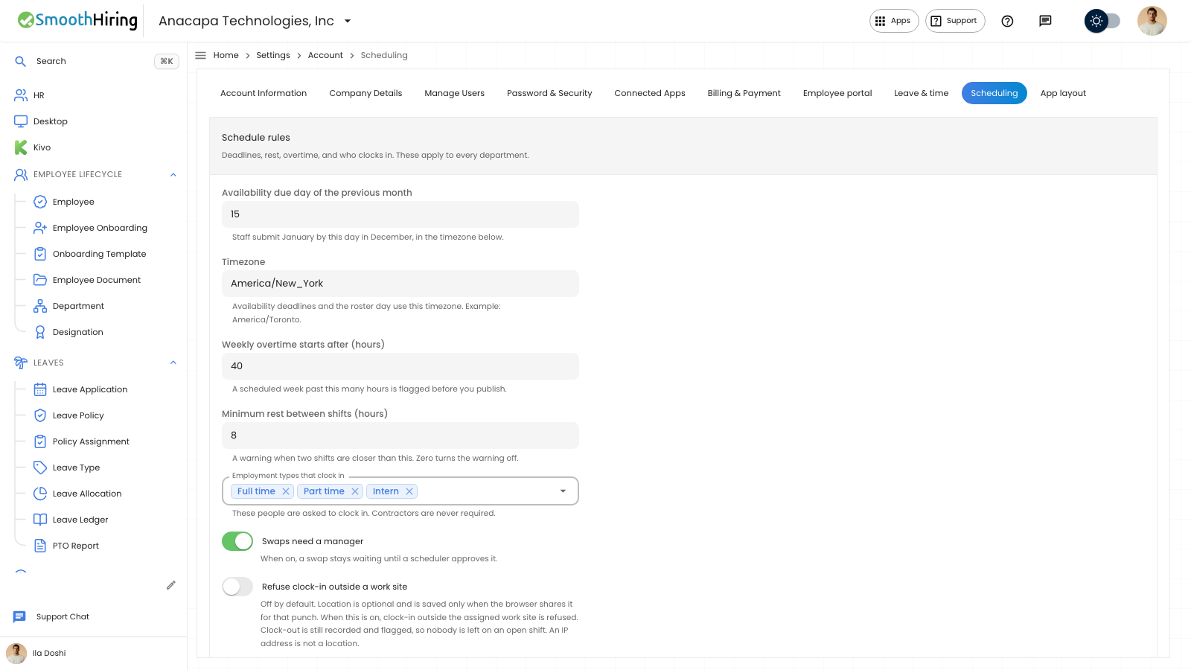Select the App layout tab
The image size is (1191, 670).
1063,93
